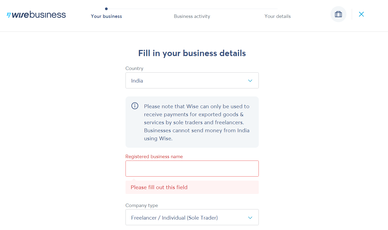Click the briefcase account icon
The image size is (388, 230).
coord(338,14)
